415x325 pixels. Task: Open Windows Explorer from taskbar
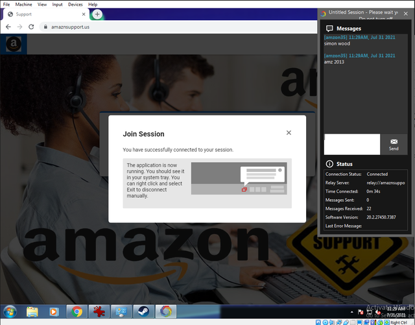coord(32,312)
